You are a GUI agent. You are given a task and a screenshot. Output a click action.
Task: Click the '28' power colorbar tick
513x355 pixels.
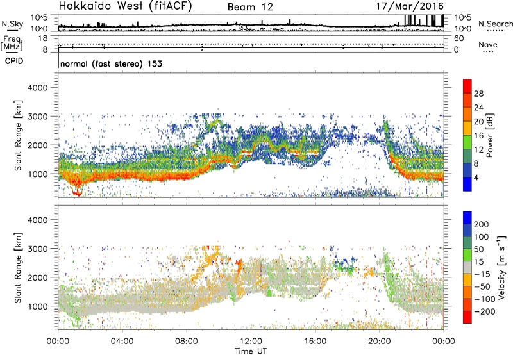478,94
